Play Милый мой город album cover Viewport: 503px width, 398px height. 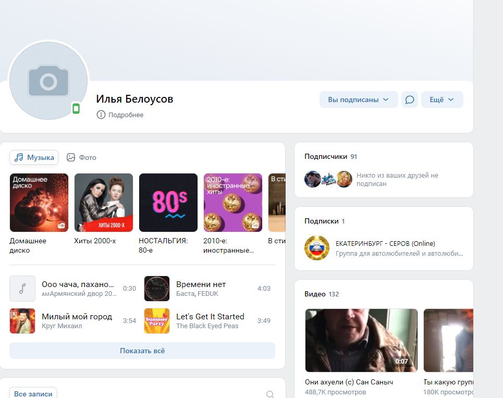pyautogui.click(x=22, y=321)
